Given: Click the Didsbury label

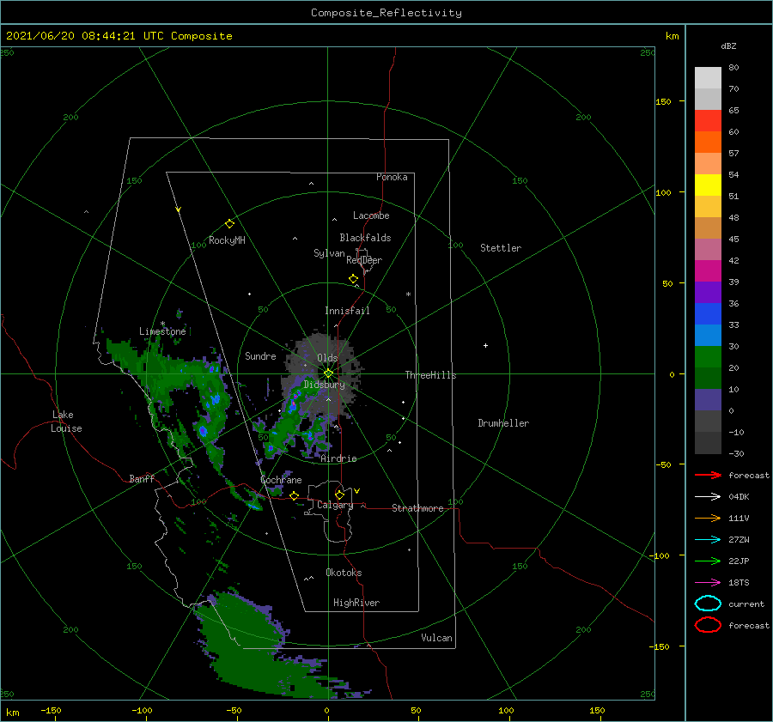Looking at the screenshot, I should pos(325,385).
